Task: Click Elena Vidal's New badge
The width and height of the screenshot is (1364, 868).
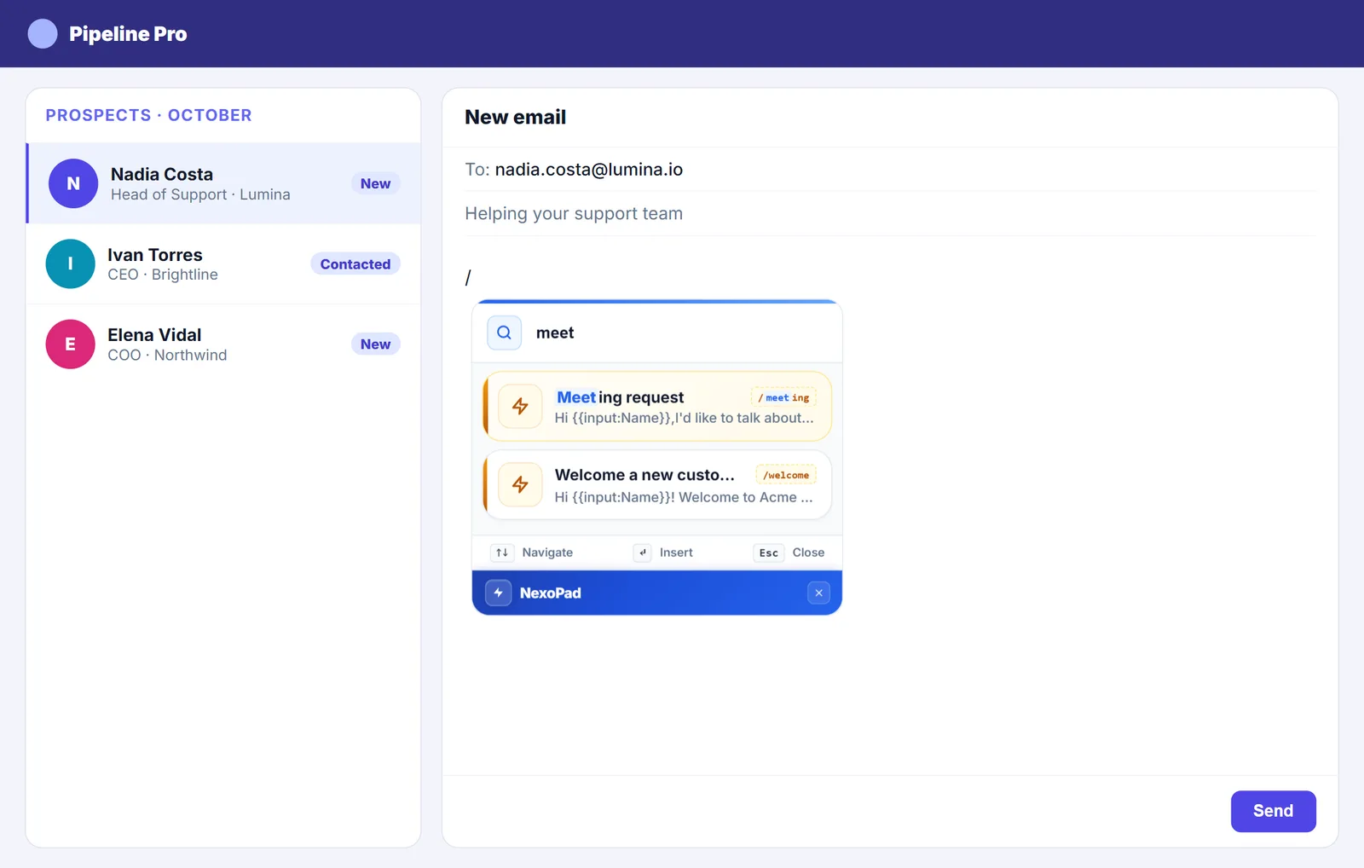Action: tap(375, 344)
